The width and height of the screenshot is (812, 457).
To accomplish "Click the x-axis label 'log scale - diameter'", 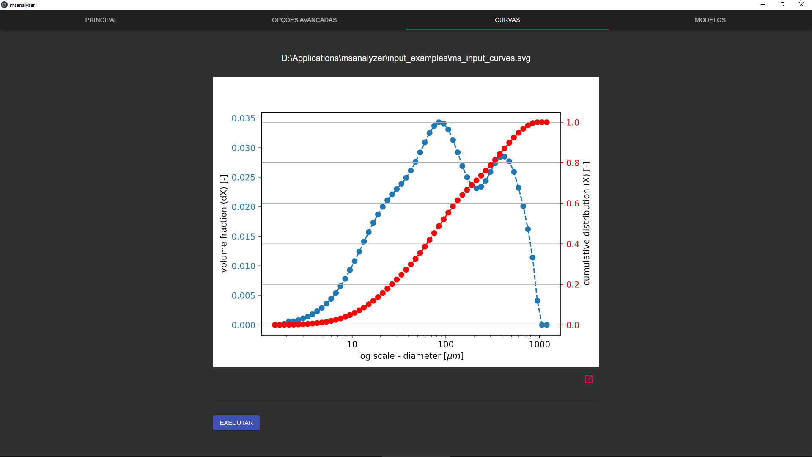I will (x=410, y=356).
